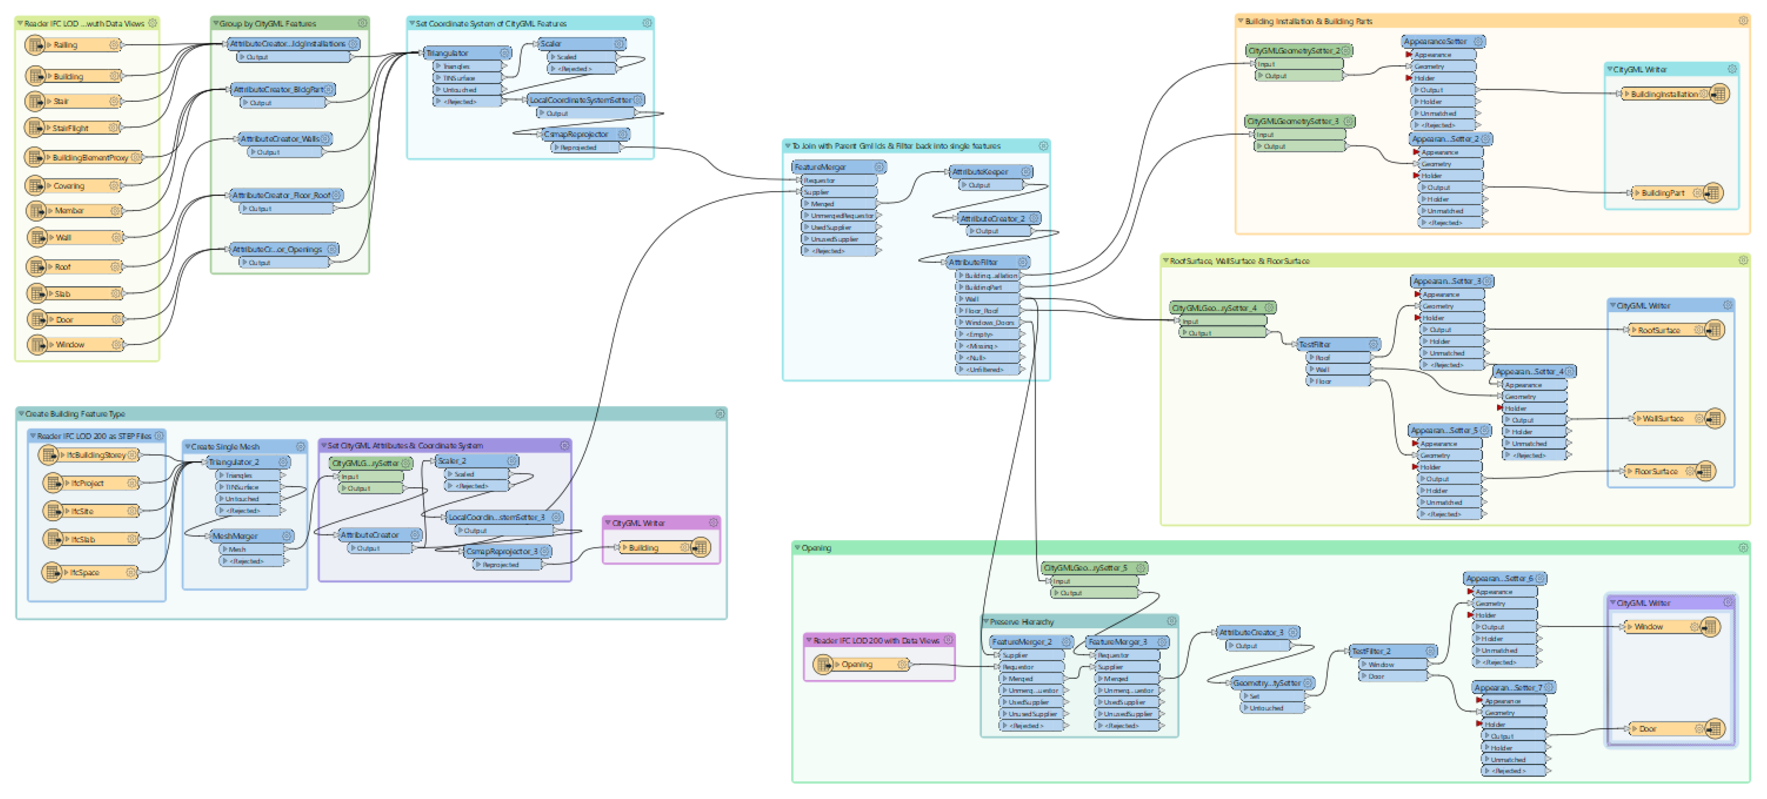Viewport: 1767px width, 799px height.
Task: Click the Opening reader feature type icon
Action: point(823,664)
